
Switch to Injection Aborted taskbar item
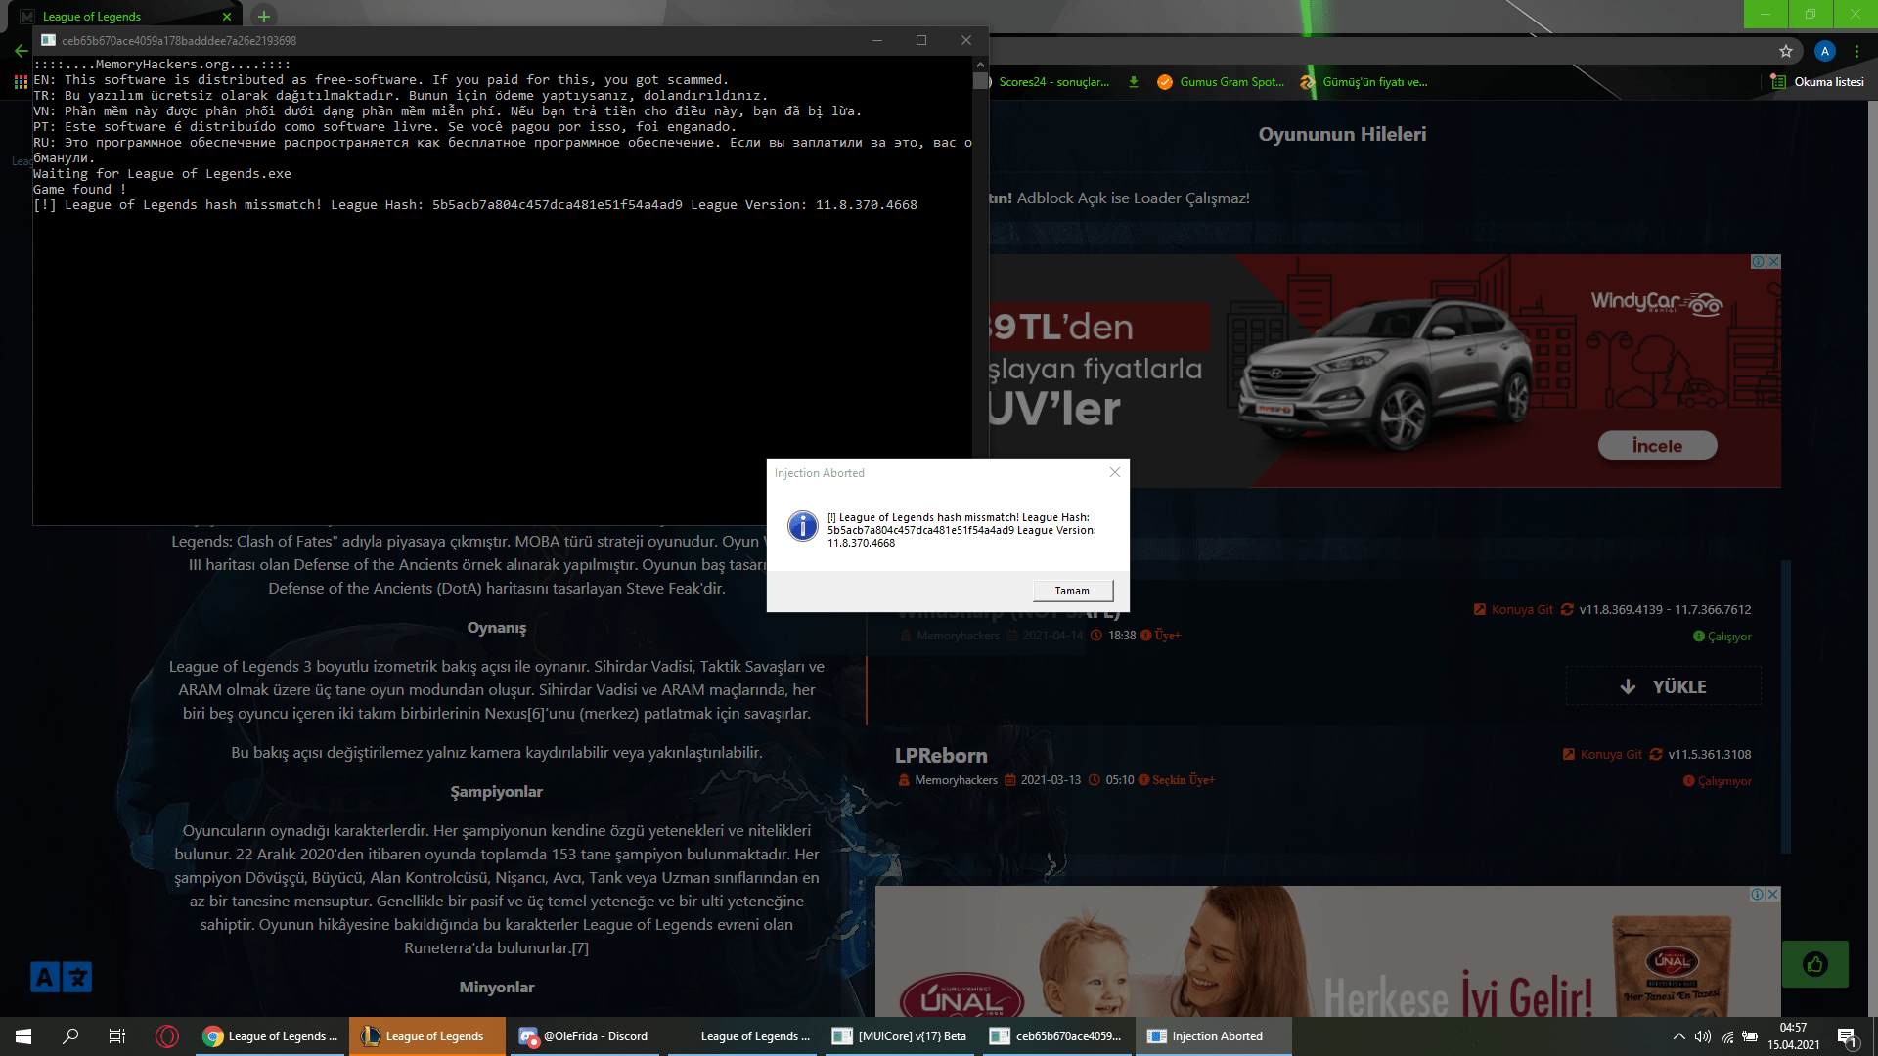pos(1214,1036)
